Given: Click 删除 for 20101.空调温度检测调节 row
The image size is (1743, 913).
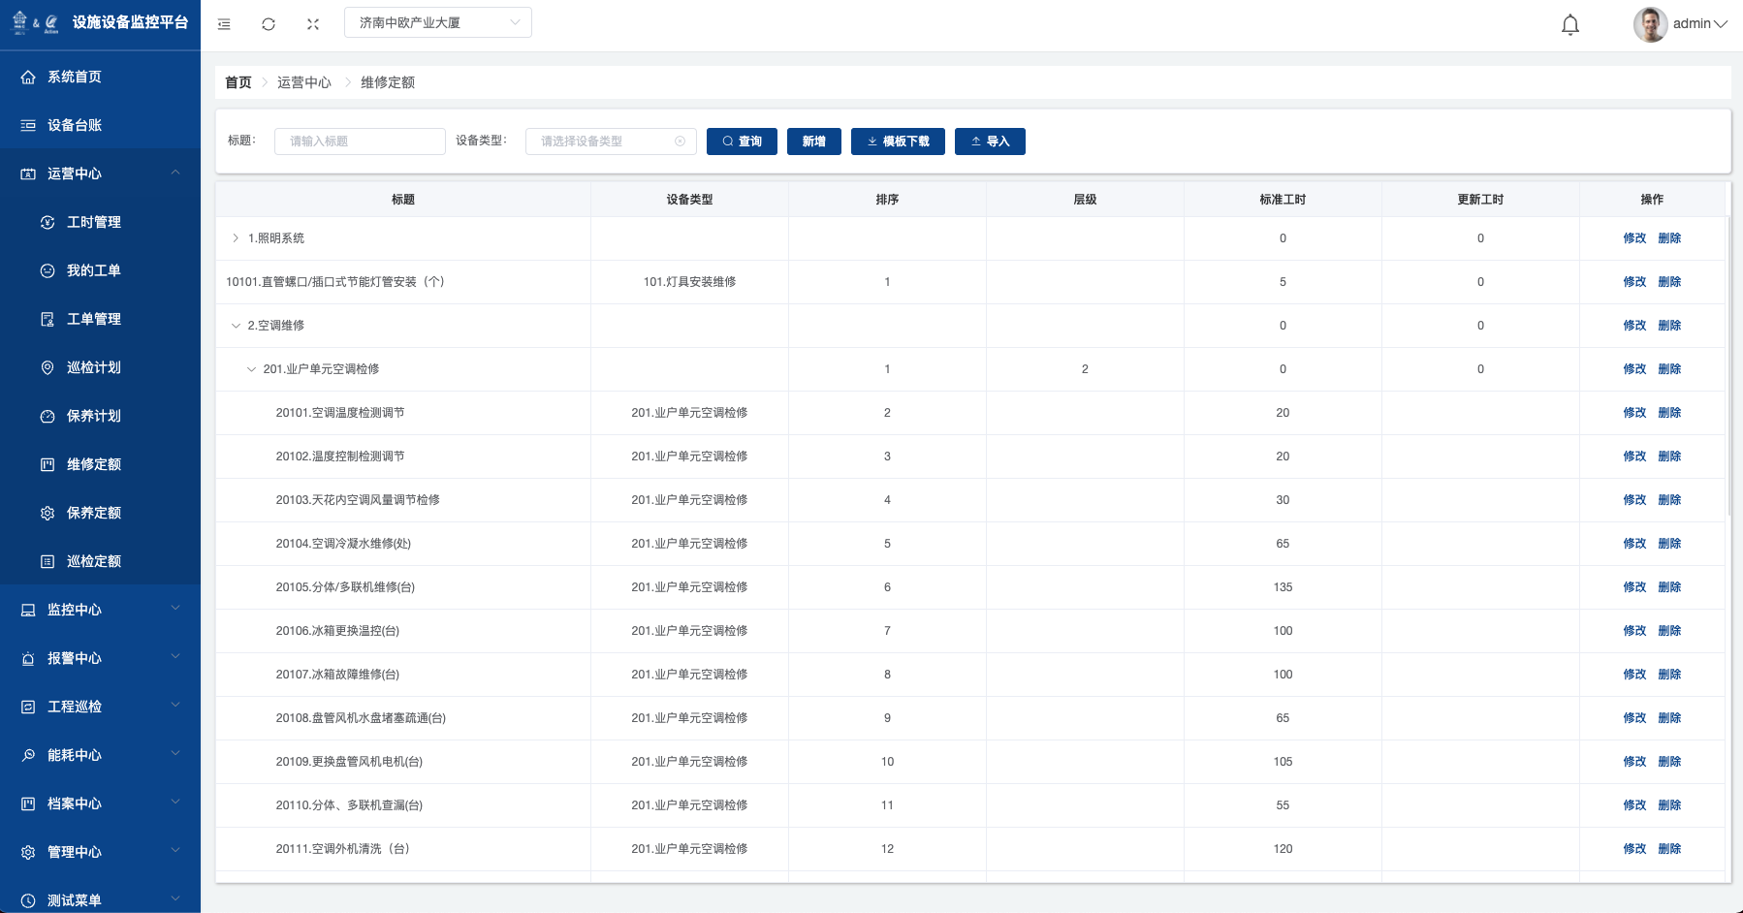Looking at the screenshot, I should pyautogui.click(x=1669, y=413).
